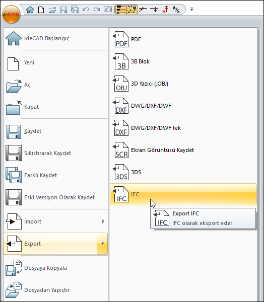Click the Home icon in quick access toolbar
Viewport: 264px width, 302px height.
click(x=30, y=10)
